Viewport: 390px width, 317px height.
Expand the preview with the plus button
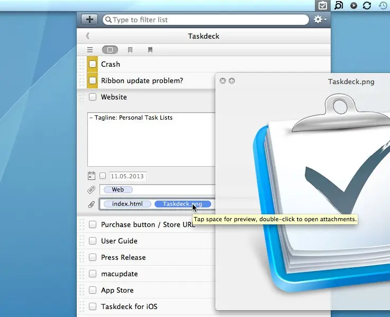click(x=232, y=81)
